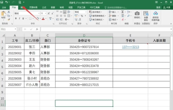
Task: Switch to 页面布局 tab
Action: point(33,7)
